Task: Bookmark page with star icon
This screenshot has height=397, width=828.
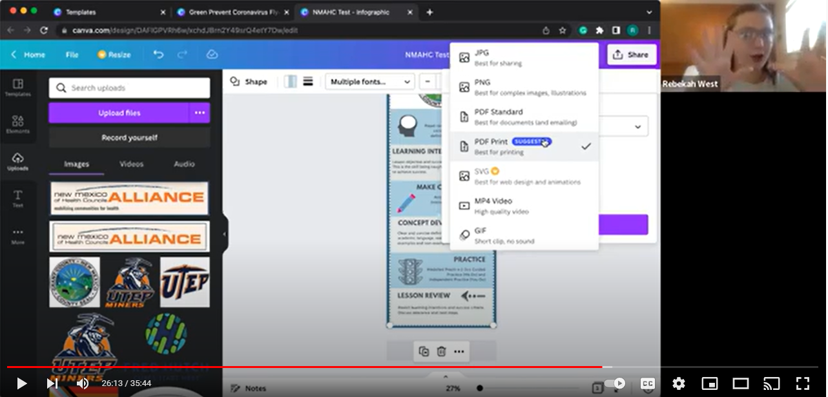Action: (563, 30)
